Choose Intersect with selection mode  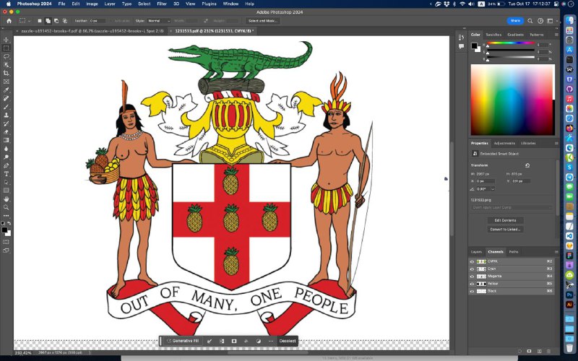65,21
